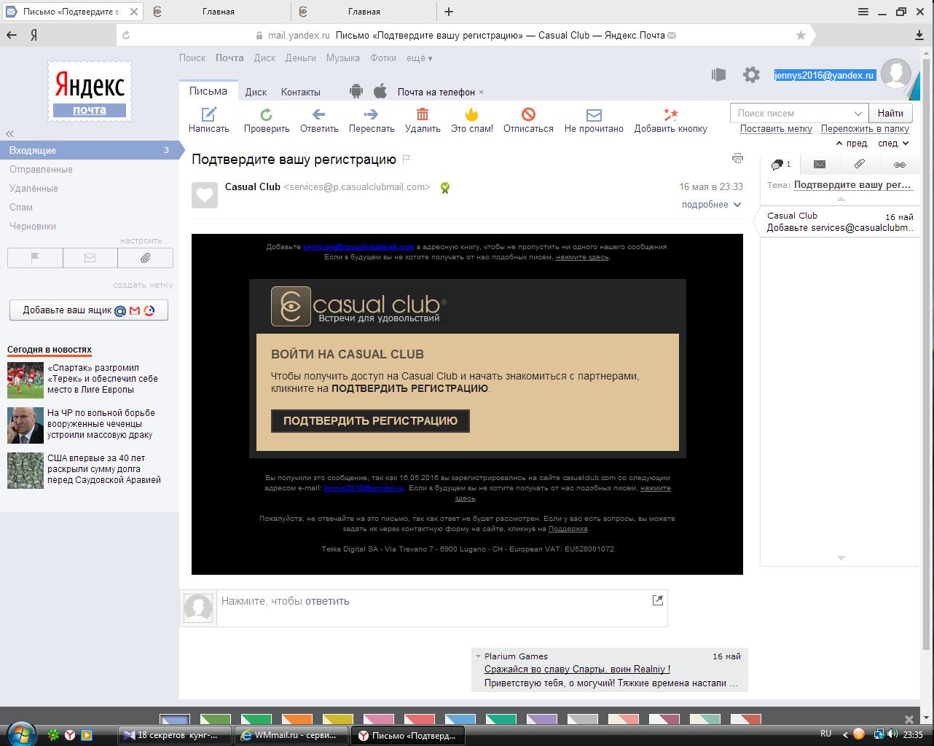Delete the message with Удалить trash icon
This screenshot has width=934, height=746.
(423, 114)
